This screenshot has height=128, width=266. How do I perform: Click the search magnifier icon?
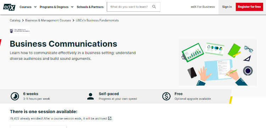tap(154, 7)
